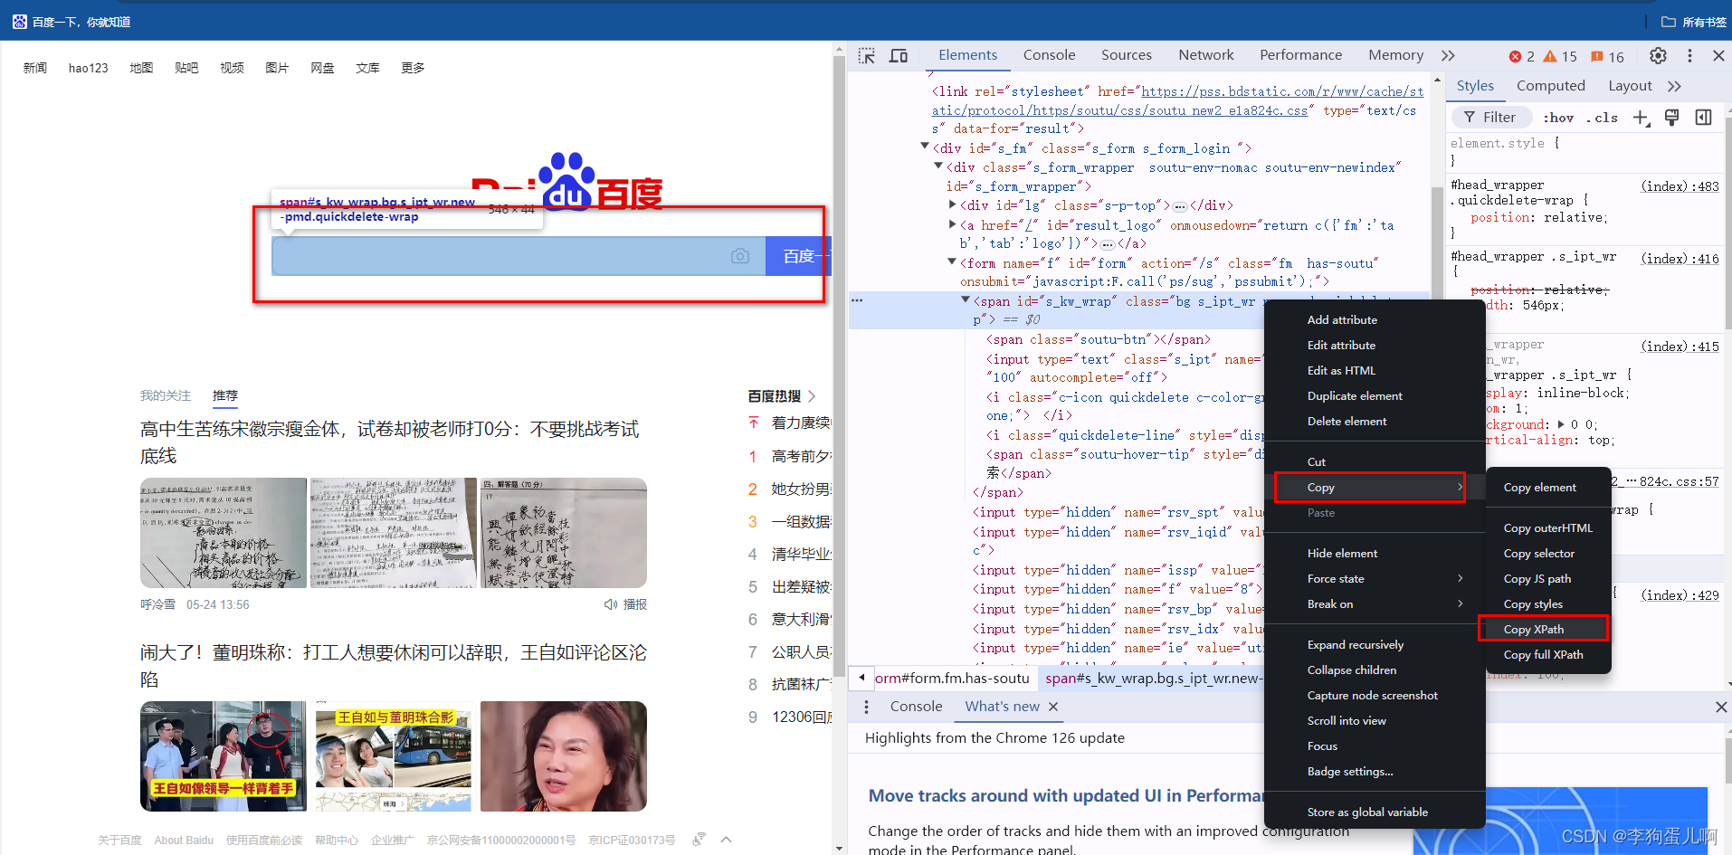Collapse the div#s_fm node
This screenshot has height=855, width=1732.
point(925,147)
